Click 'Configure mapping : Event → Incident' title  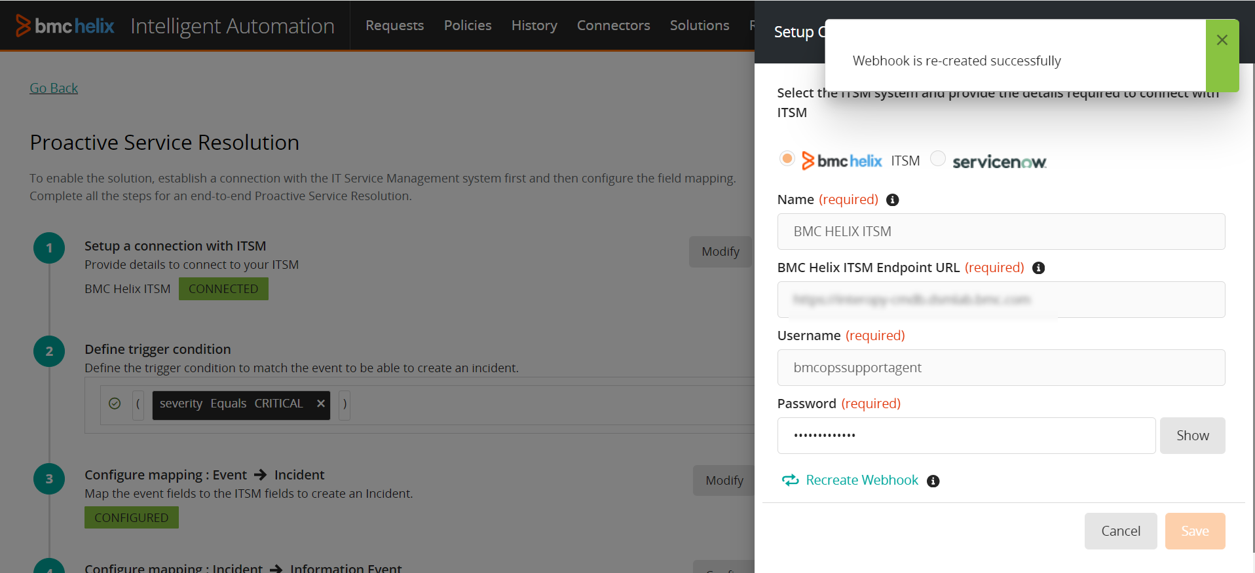(x=204, y=475)
